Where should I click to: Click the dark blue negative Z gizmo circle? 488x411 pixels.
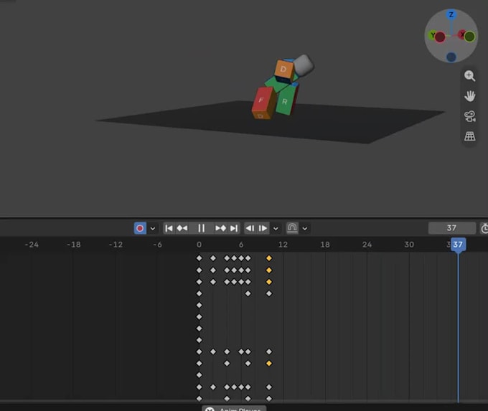pyautogui.click(x=451, y=57)
